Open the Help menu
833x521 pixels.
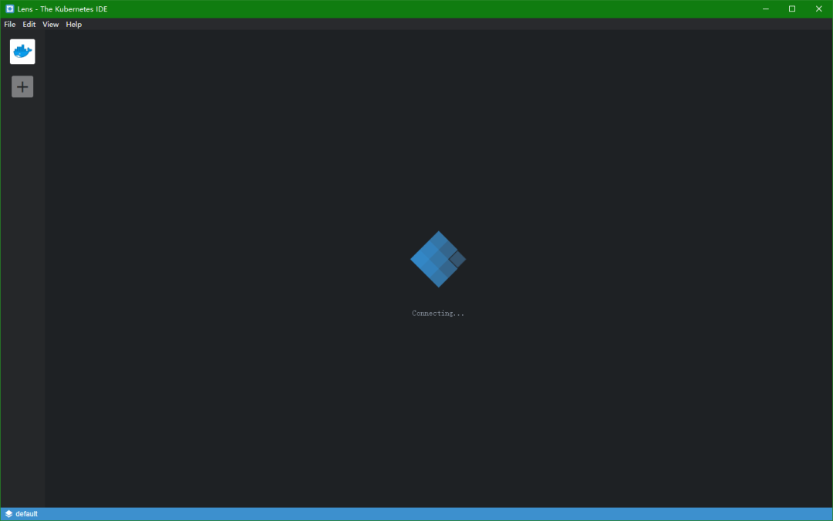tap(74, 25)
